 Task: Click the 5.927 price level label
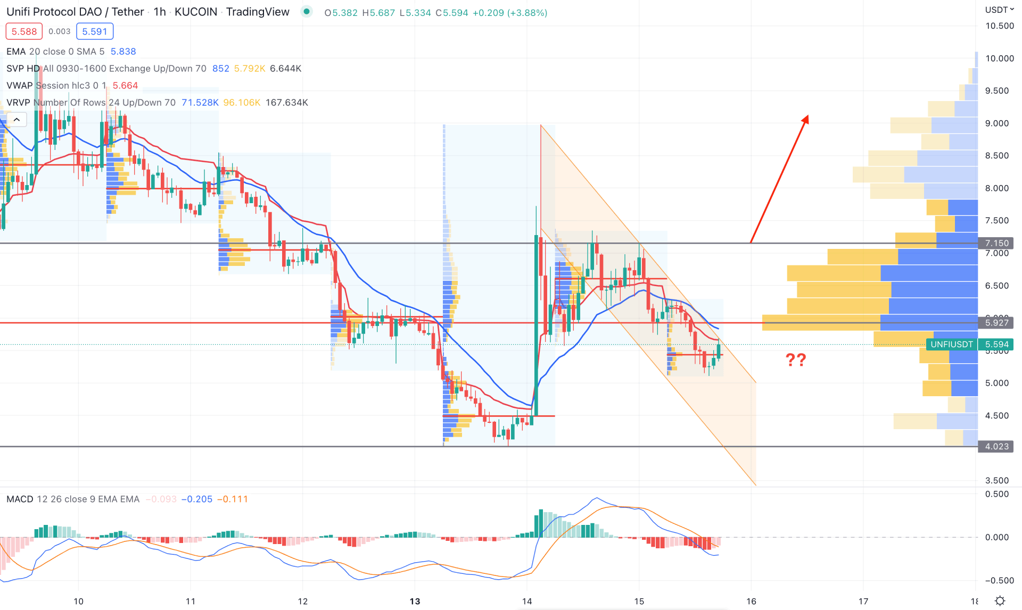coord(996,323)
